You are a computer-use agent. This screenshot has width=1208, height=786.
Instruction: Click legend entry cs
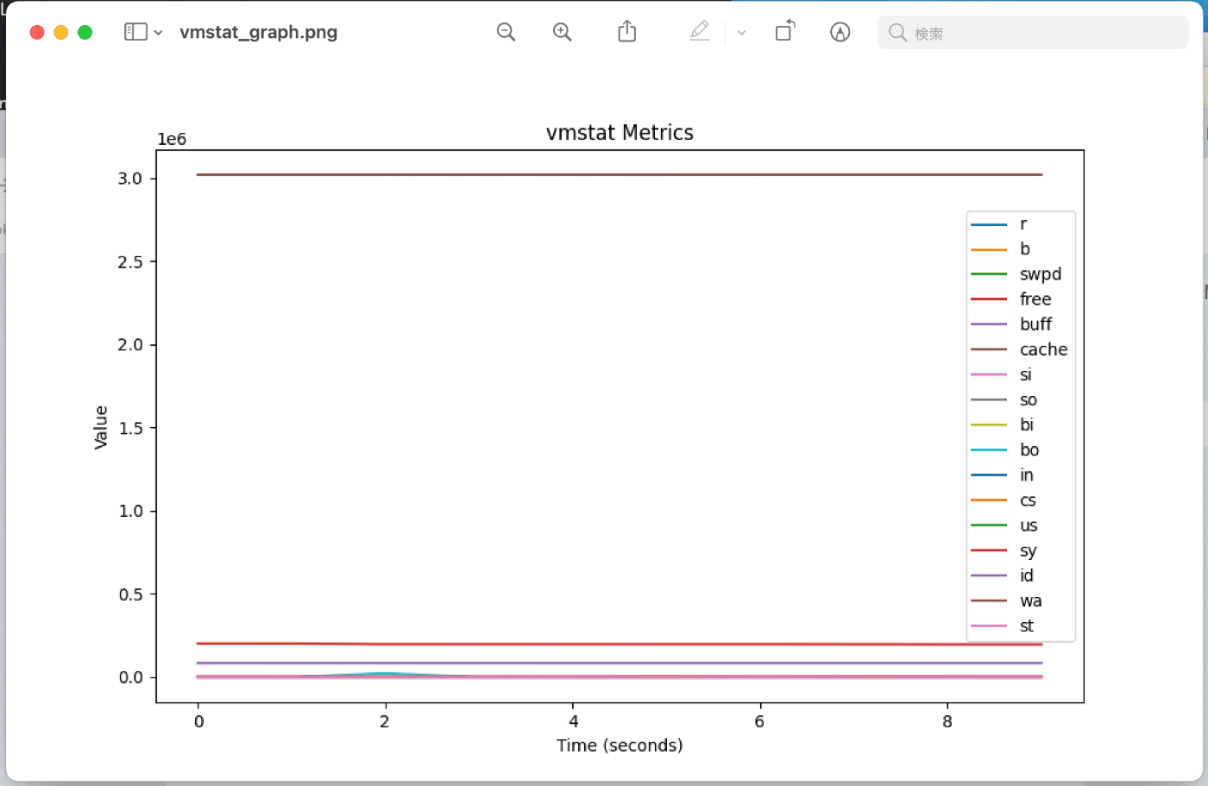click(1027, 500)
